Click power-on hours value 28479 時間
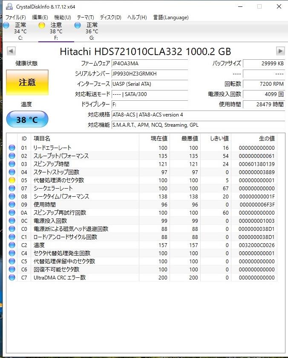Viewport: 288px width, 358px height. 264,105
